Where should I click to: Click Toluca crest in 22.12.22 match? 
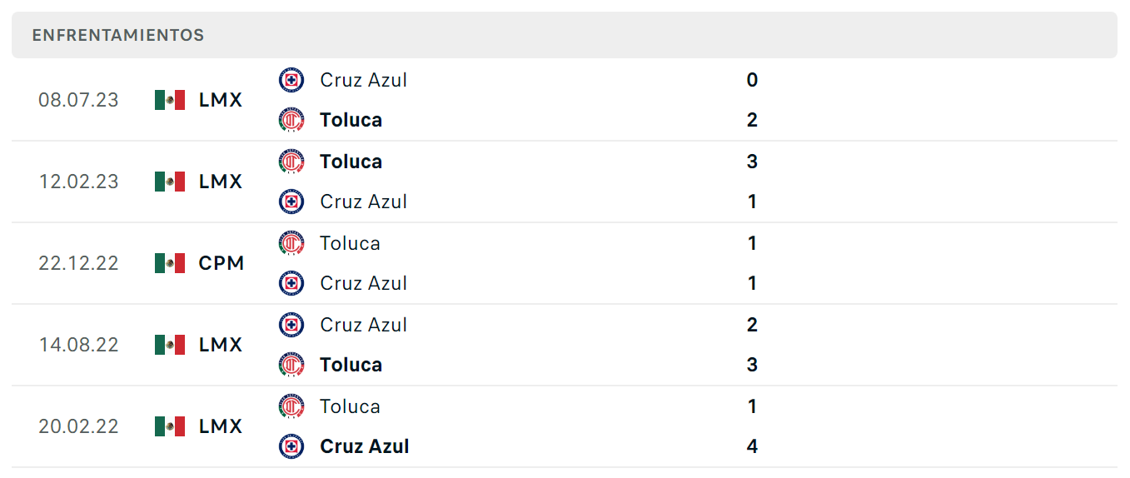coord(291,243)
